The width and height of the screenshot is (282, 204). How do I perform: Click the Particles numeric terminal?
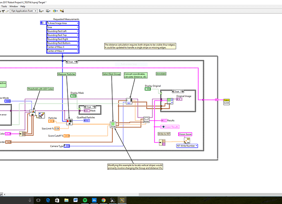click(x=51, y=121)
